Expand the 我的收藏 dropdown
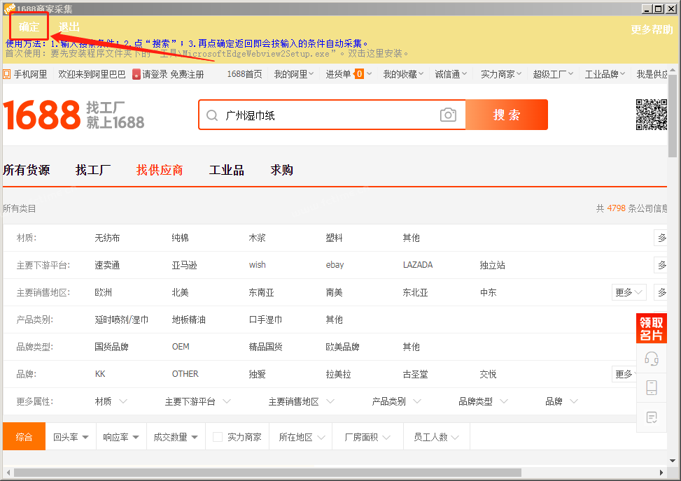This screenshot has height=481, width=681. pyautogui.click(x=402, y=74)
